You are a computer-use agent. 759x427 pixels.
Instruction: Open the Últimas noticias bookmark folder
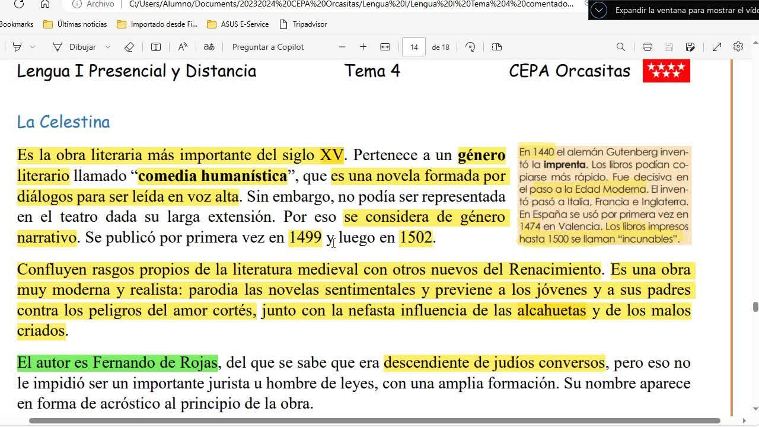[75, 24]
